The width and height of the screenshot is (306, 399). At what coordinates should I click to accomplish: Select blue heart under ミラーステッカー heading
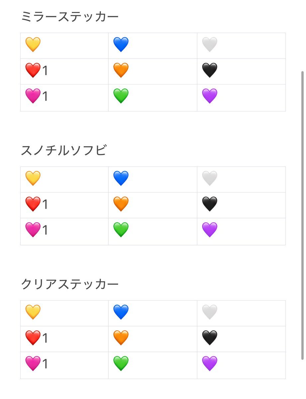coord(121,45)
